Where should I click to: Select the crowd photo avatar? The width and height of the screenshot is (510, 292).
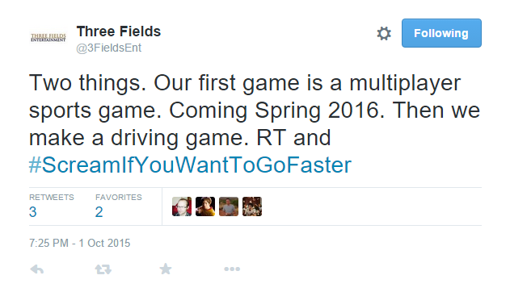pyautogui.click(x=252, y=206)
